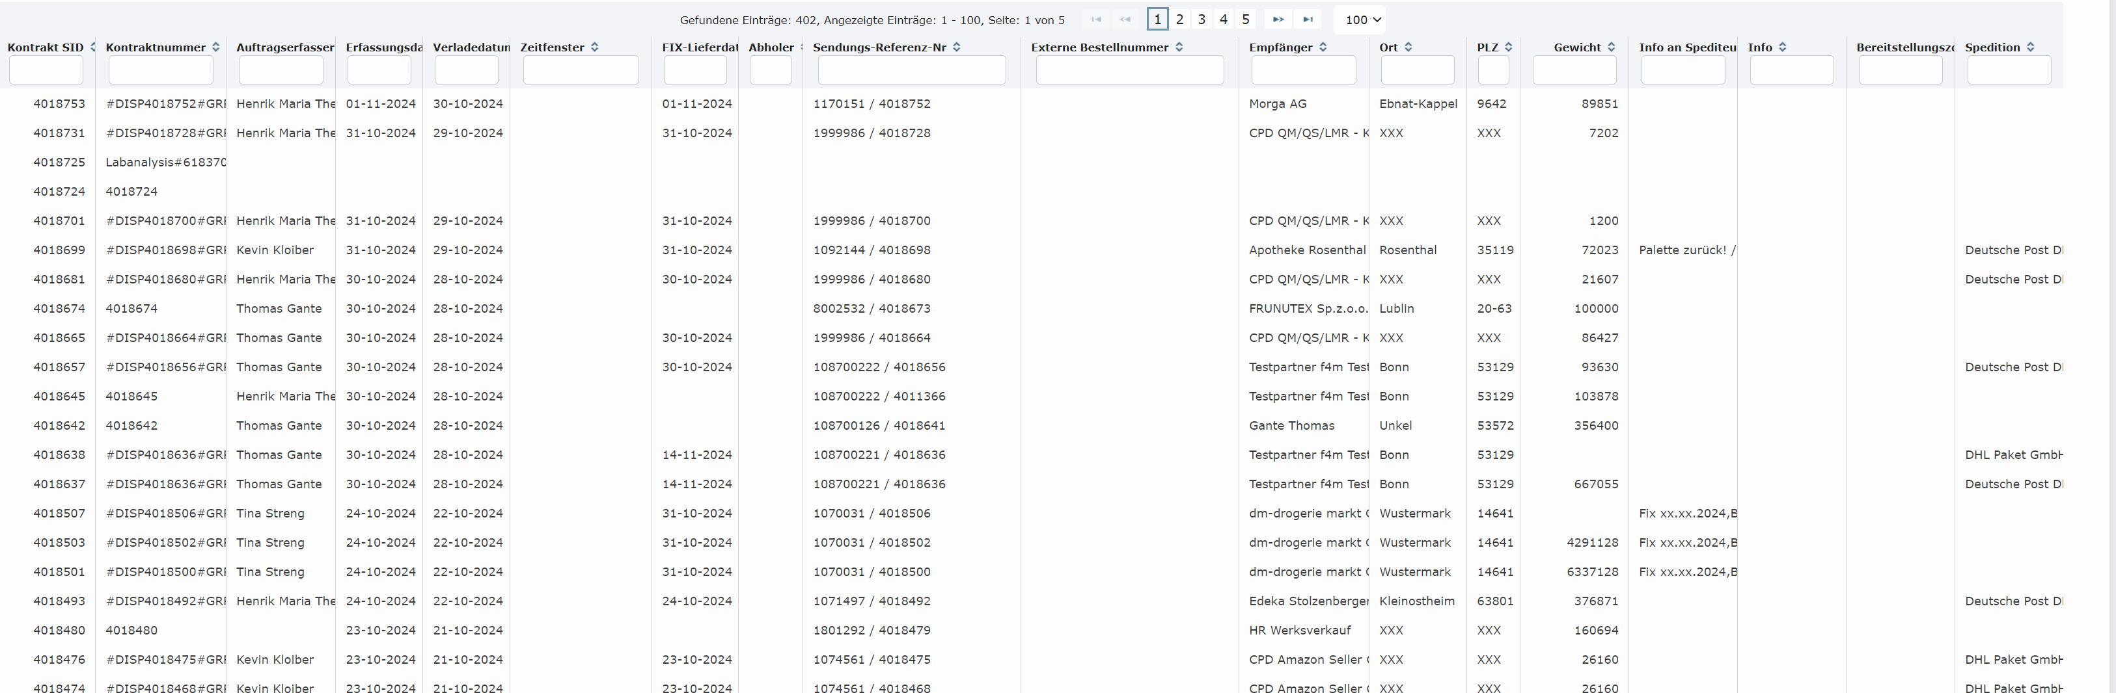Jump to the last page of results
The image size is (2116, 693).
click(1308, 20)
